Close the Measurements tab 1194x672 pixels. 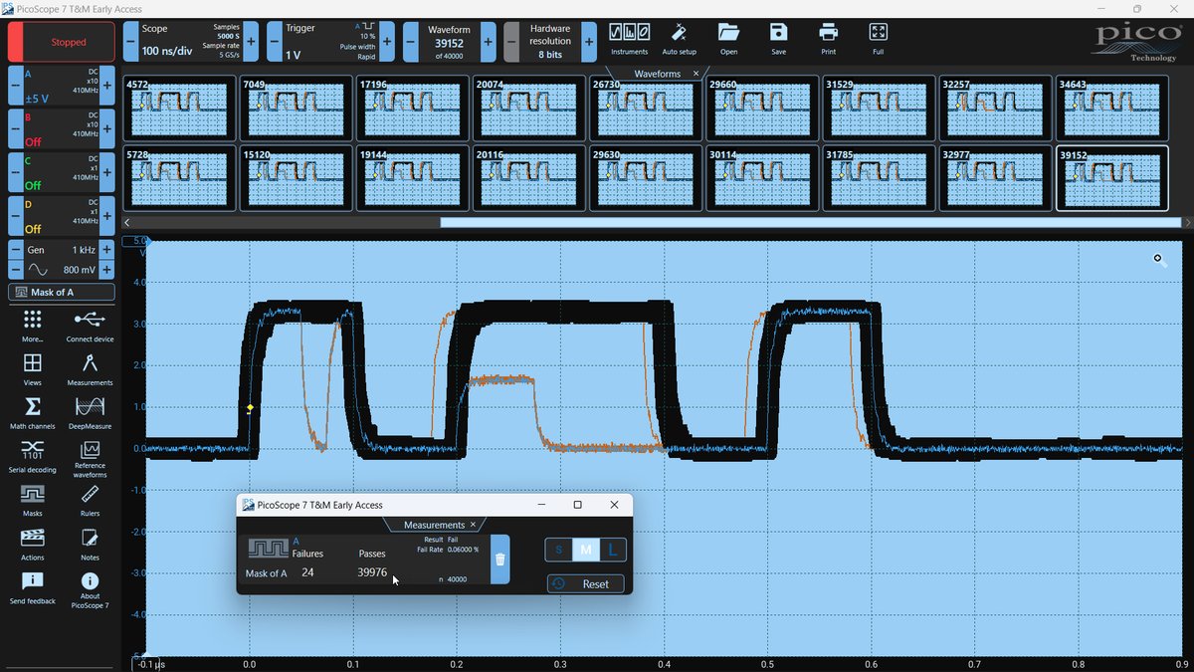click(474, 525)
